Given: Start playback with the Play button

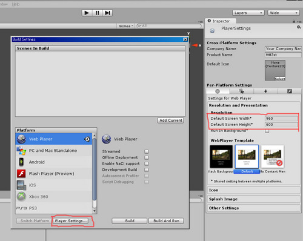Looking at the screenshot, I should click(87, 13).
